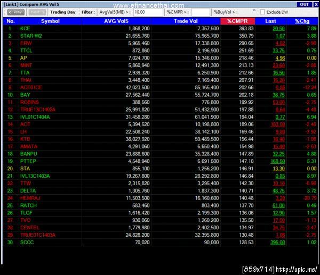320x275 pixels.
Task: Sort by the Trade Vol column header
Action: click(x=186, y=21)
